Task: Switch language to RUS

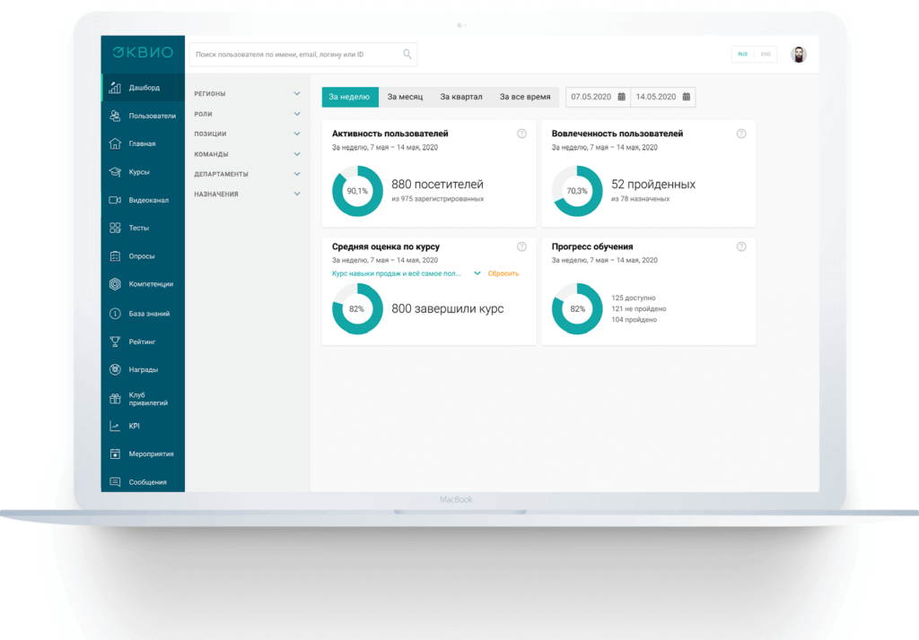Action: point(743,55)
